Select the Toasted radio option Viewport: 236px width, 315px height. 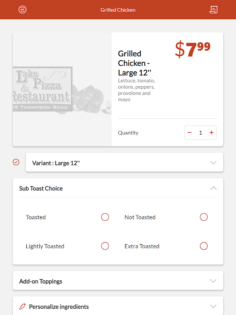pos(105,217)
